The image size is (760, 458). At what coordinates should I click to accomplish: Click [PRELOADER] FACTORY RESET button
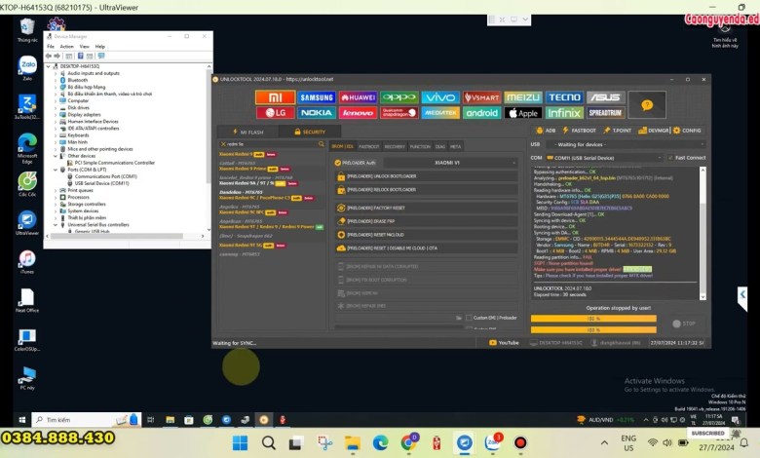[x=426, y=208]
